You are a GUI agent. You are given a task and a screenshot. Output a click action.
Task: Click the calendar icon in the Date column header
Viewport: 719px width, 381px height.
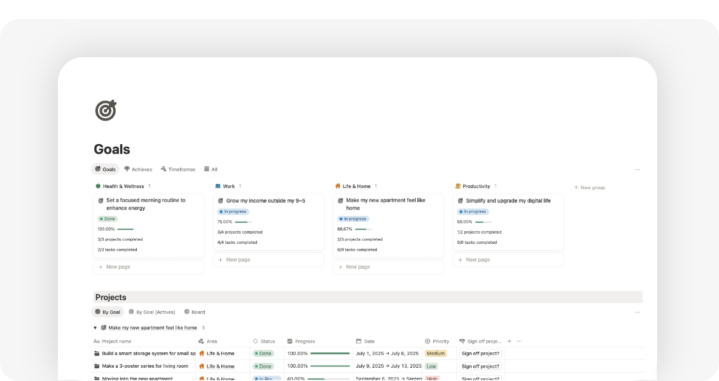tap(359, 341)
